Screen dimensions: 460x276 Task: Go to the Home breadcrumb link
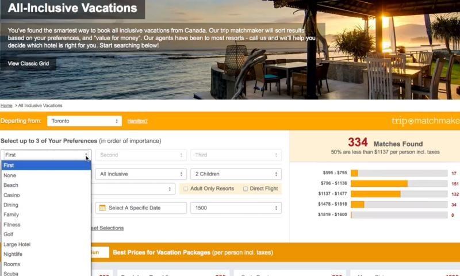pos(6,106)
